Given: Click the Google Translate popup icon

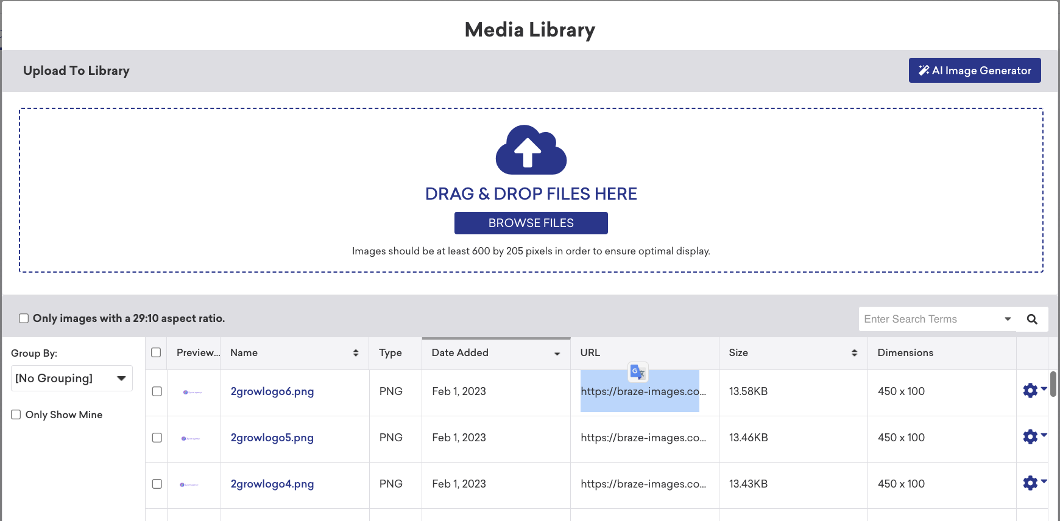Looking at the screenshot, I should tap(638, 371).
